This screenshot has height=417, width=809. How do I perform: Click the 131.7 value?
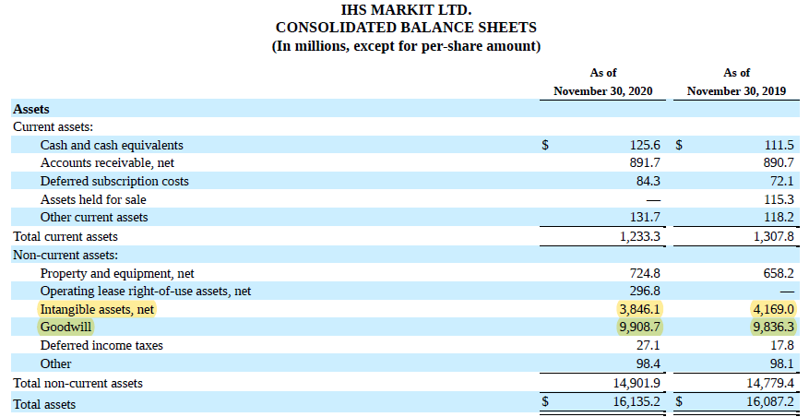coord(645,218)
